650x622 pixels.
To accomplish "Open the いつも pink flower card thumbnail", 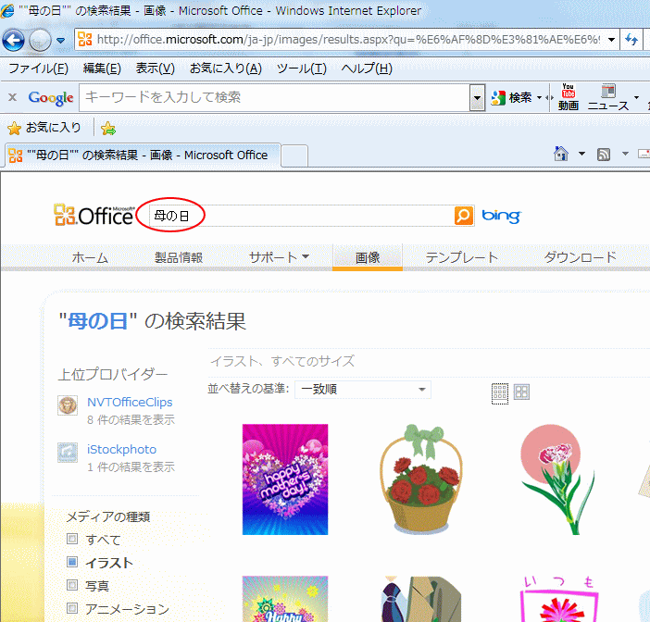I will [559, 599].
